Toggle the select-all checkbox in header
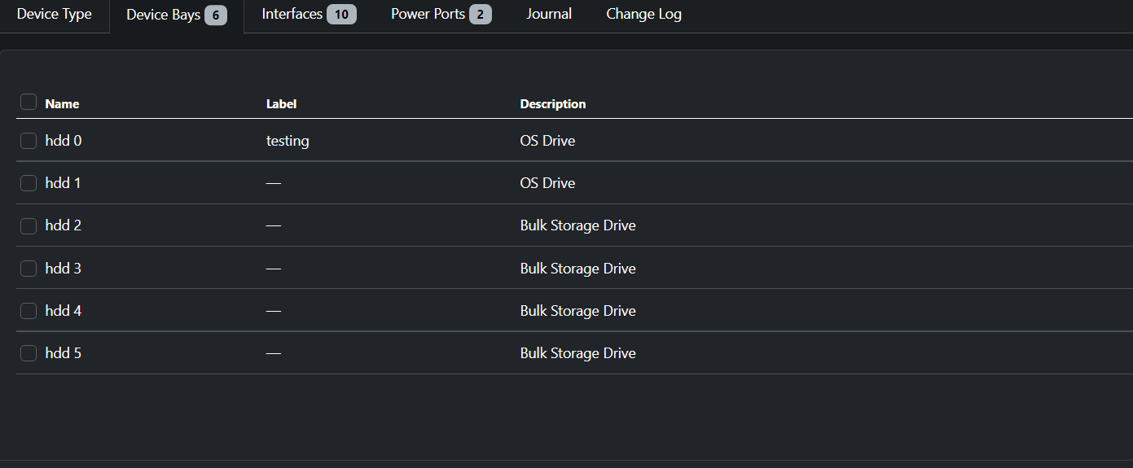This screenshot has width=1133, height=468. tap(29, 102)
